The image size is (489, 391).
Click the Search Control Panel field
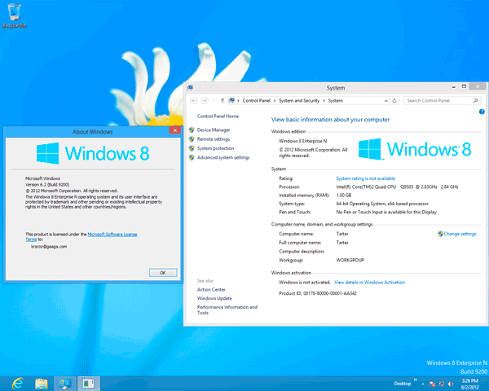[x=440, y=100]
